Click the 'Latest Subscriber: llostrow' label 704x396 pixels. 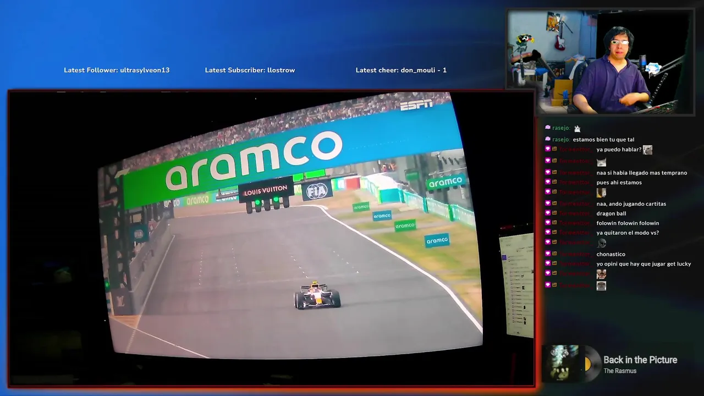pos(250,70)
